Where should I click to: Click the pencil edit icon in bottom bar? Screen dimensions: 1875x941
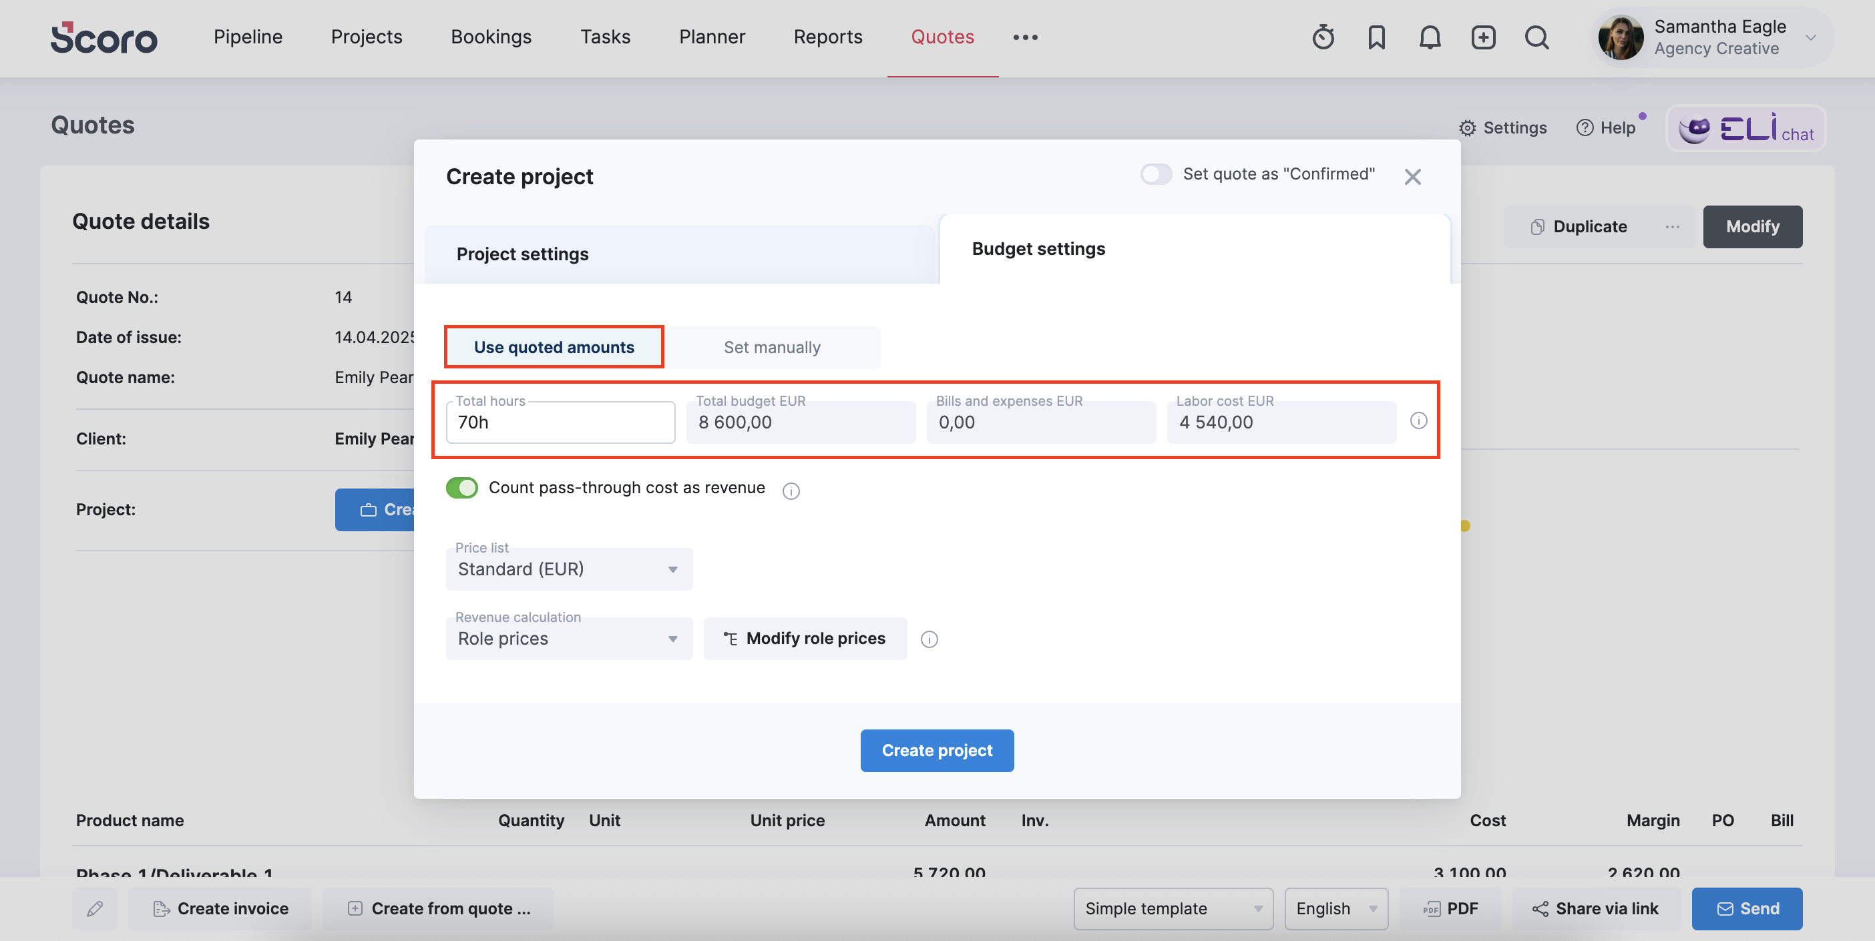click(95, 908)
